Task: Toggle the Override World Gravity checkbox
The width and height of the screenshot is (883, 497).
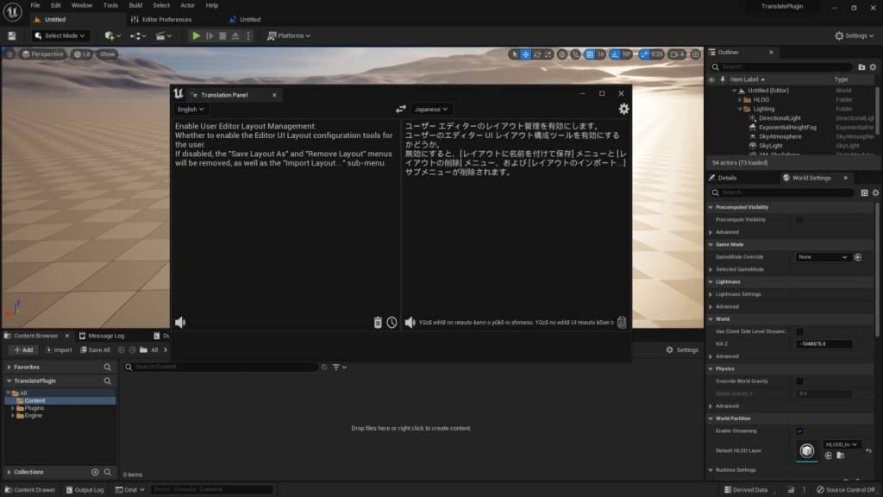Action: tap(799, 381)
